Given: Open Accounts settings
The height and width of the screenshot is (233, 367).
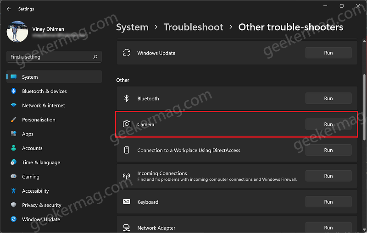Looking at the screenshot, I should (54, 148).
